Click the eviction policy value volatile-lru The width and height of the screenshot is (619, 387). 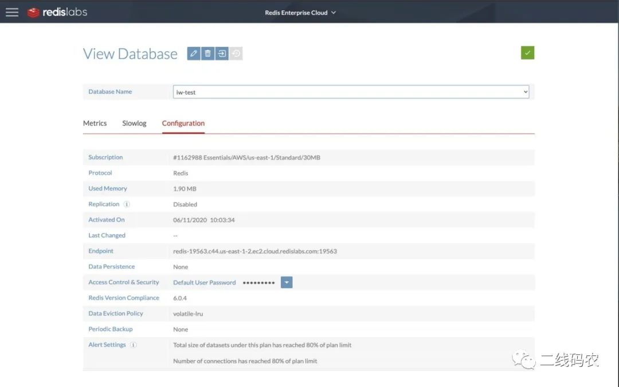[x=188, y=314]
